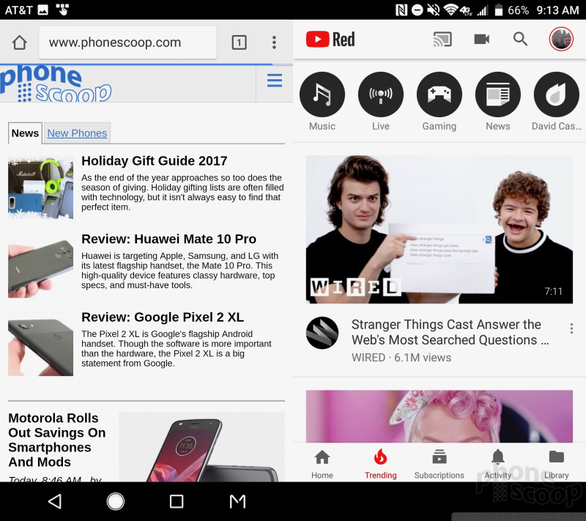The width and height of the screenshot is (586, 521).
Task: Go to YouTube Home tab
Action: click(x=322, y=464)
